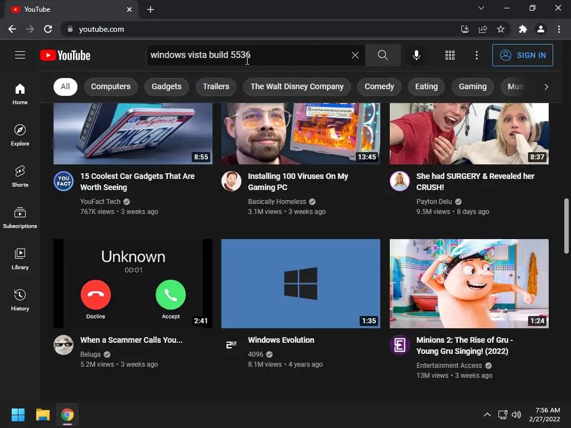571x428 pixels.
Task: Open the YouTube hamburger guide menu
Action: pyautogui.click(x=20, y=55)
